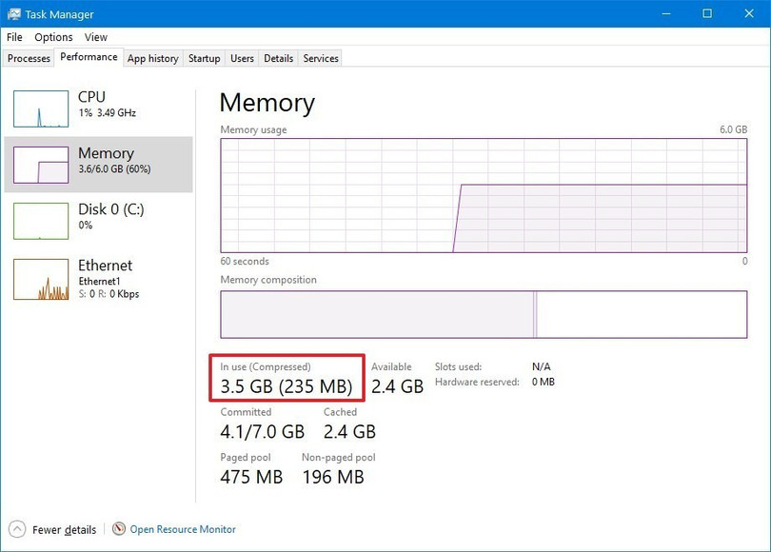
Task: Open the File menu
Action: click(14, 37)
